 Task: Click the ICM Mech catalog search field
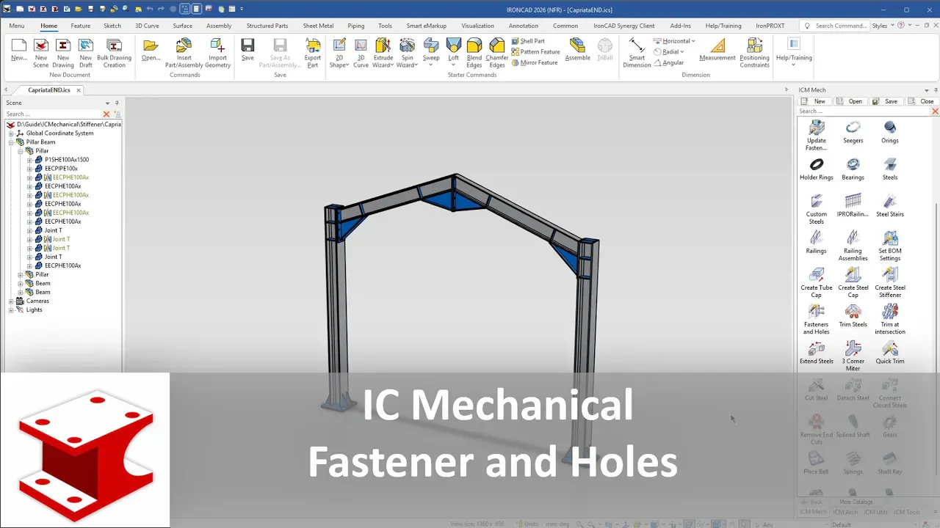coord(864,111)
